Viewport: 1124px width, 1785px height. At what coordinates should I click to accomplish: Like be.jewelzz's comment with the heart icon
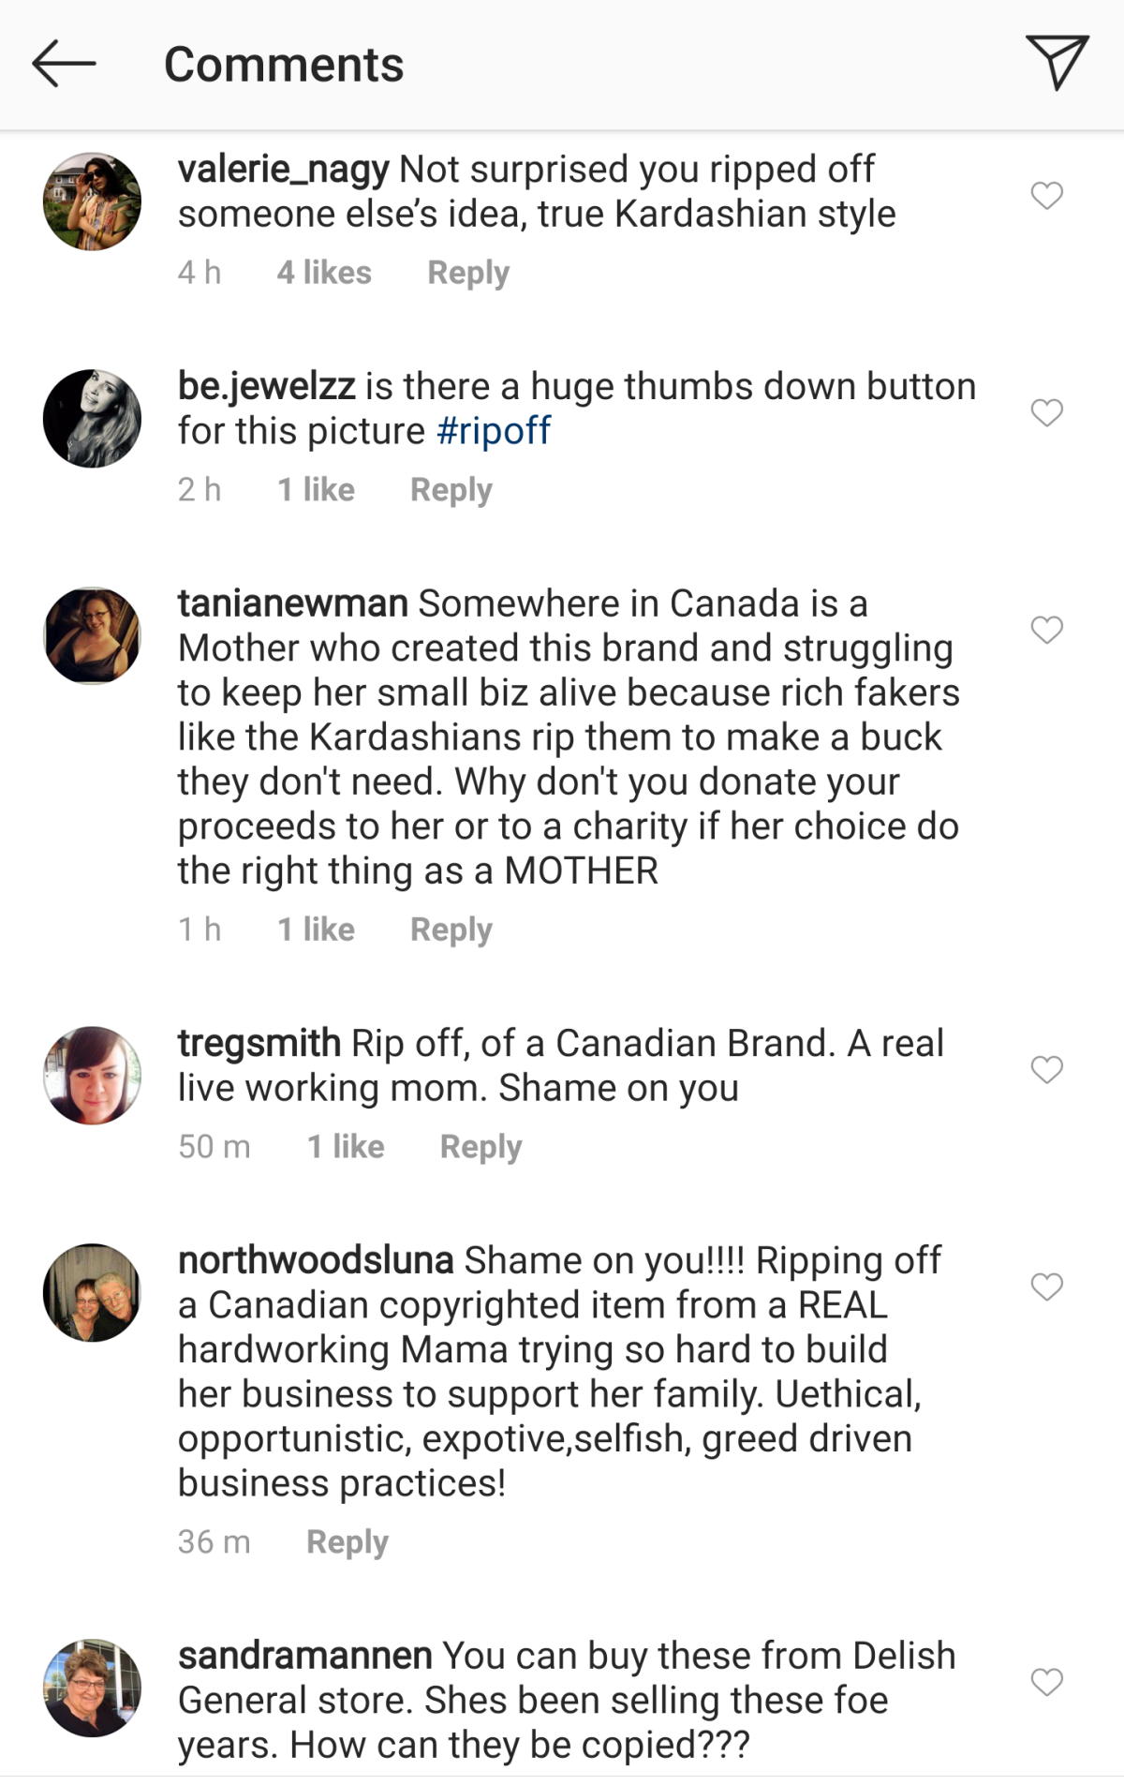click(1046, 412)
